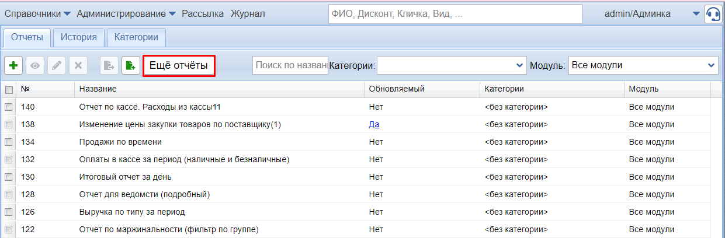Open the Категории tab
Viewport: 725px width, 238px height.
coord(136,37)
